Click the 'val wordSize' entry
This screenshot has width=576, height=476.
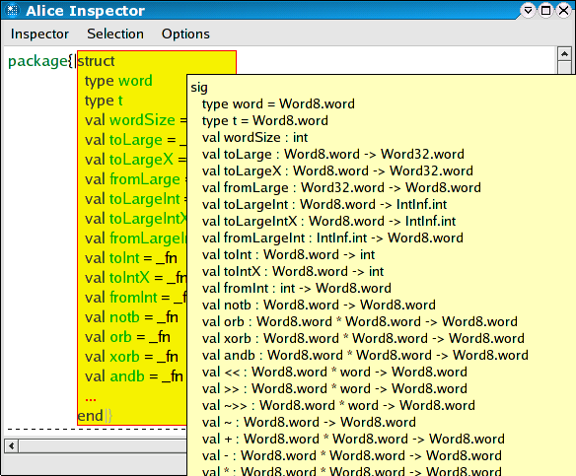click(x=135, y=120)
